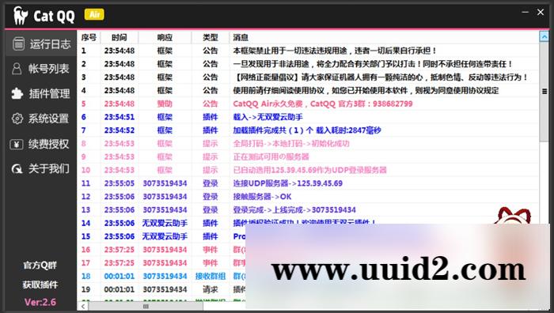Click time 23:54:51 in row 6

tap(120, 117)
